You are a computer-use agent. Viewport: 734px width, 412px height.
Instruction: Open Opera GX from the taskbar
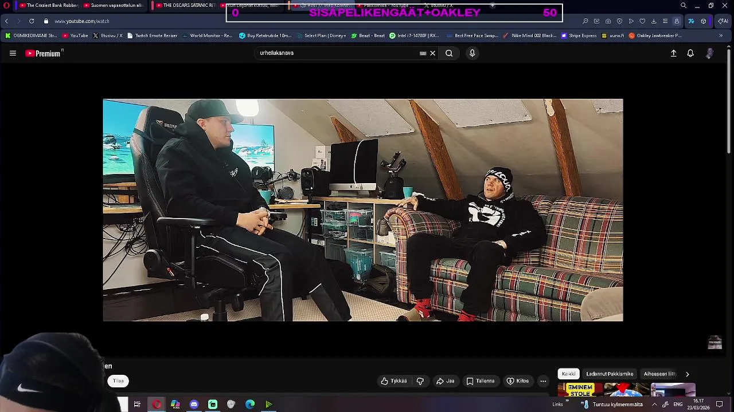(x=157, y=405)
